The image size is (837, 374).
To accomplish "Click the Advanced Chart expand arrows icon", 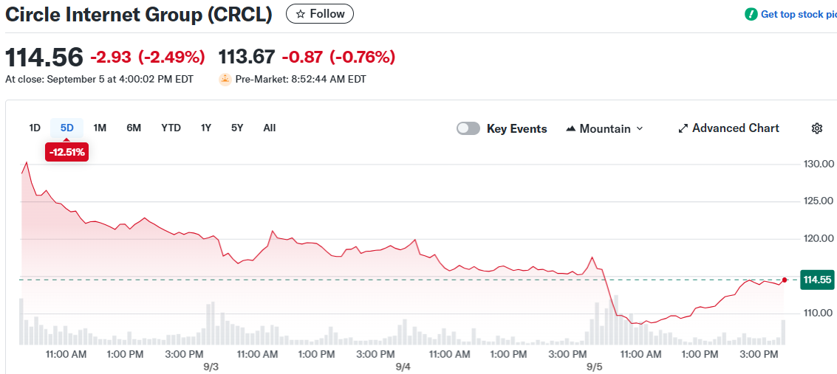I will point(683,128).
